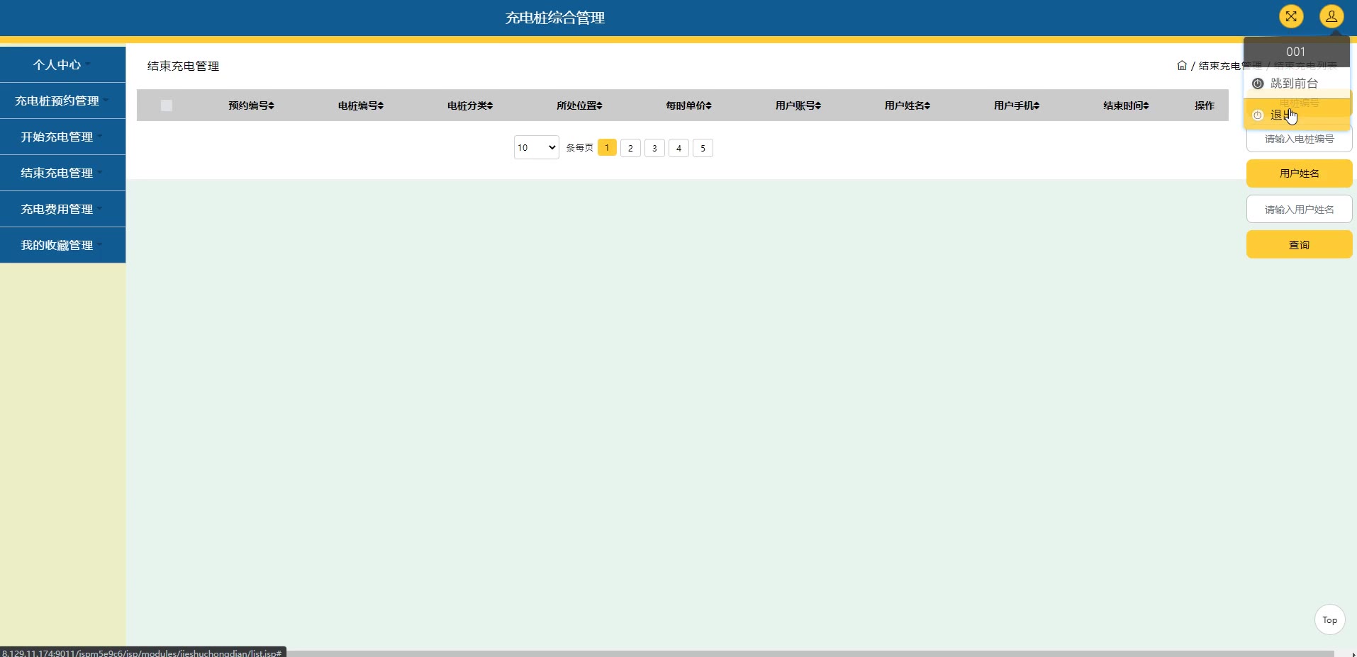Sort table by 用户账号 column
The image size is (1357, 657).
798,105
